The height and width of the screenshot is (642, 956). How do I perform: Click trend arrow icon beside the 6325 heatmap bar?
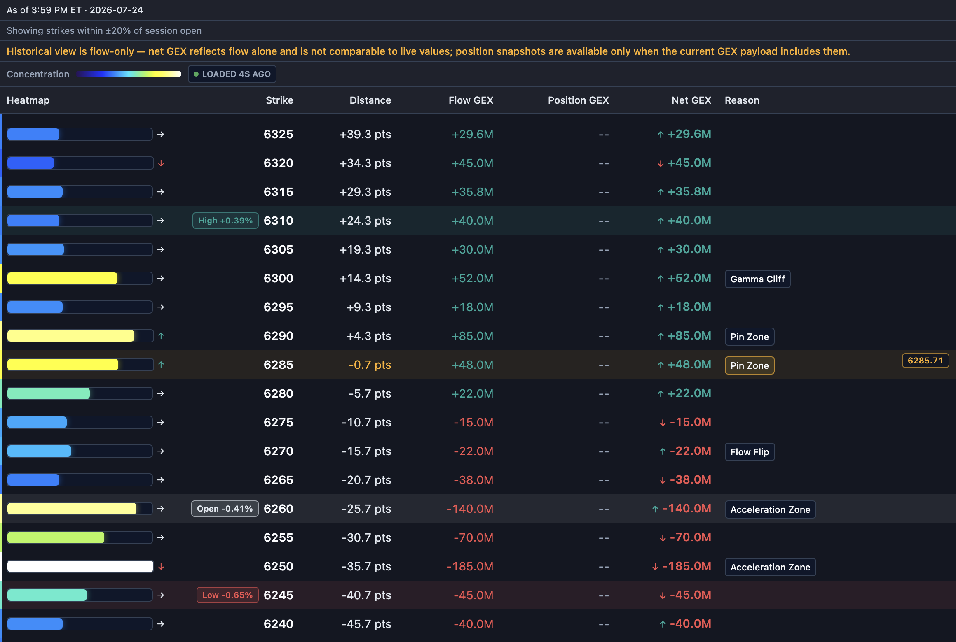[161, 134]
